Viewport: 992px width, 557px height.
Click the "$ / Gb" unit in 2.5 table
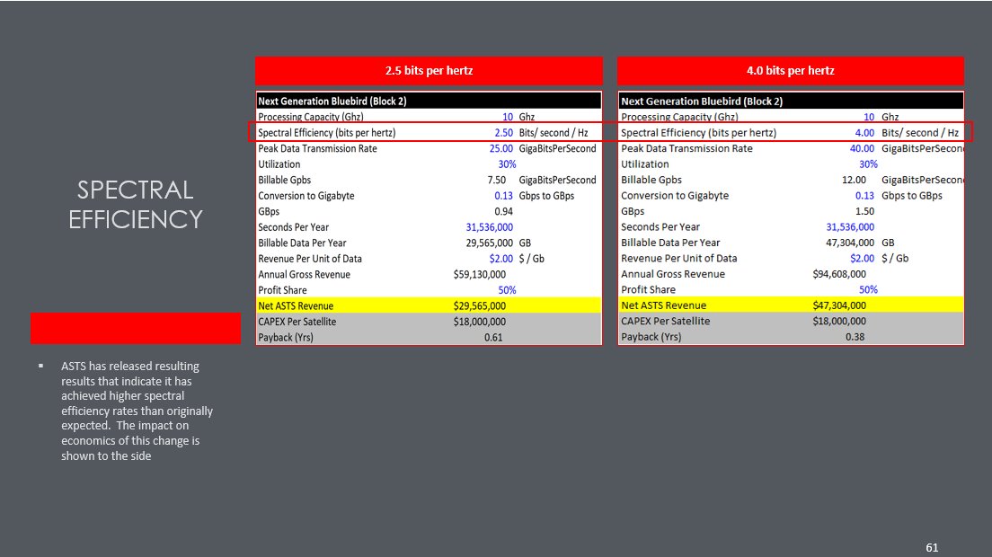(531, 260)
